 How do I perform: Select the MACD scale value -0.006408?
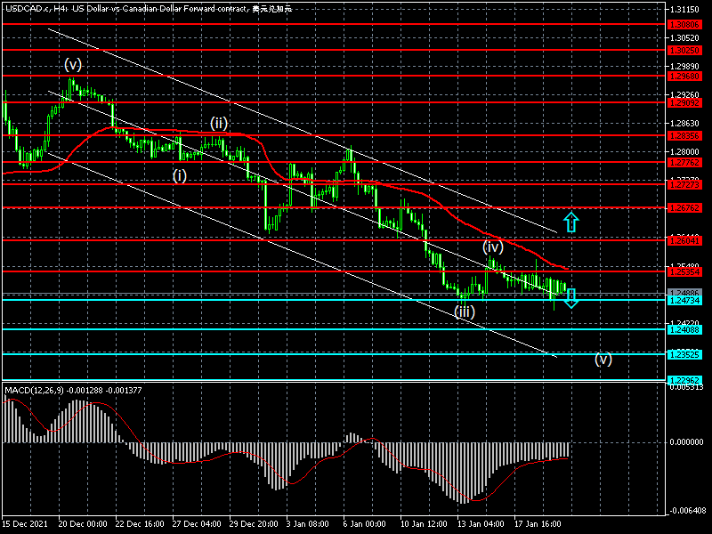tap(686, 510)
